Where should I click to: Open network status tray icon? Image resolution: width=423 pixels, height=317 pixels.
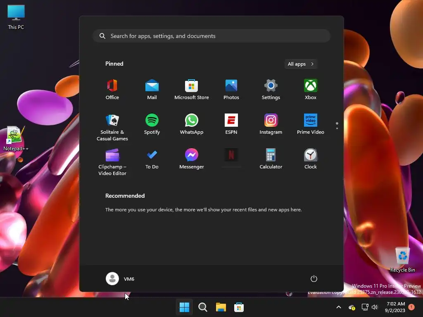(365, 307)
